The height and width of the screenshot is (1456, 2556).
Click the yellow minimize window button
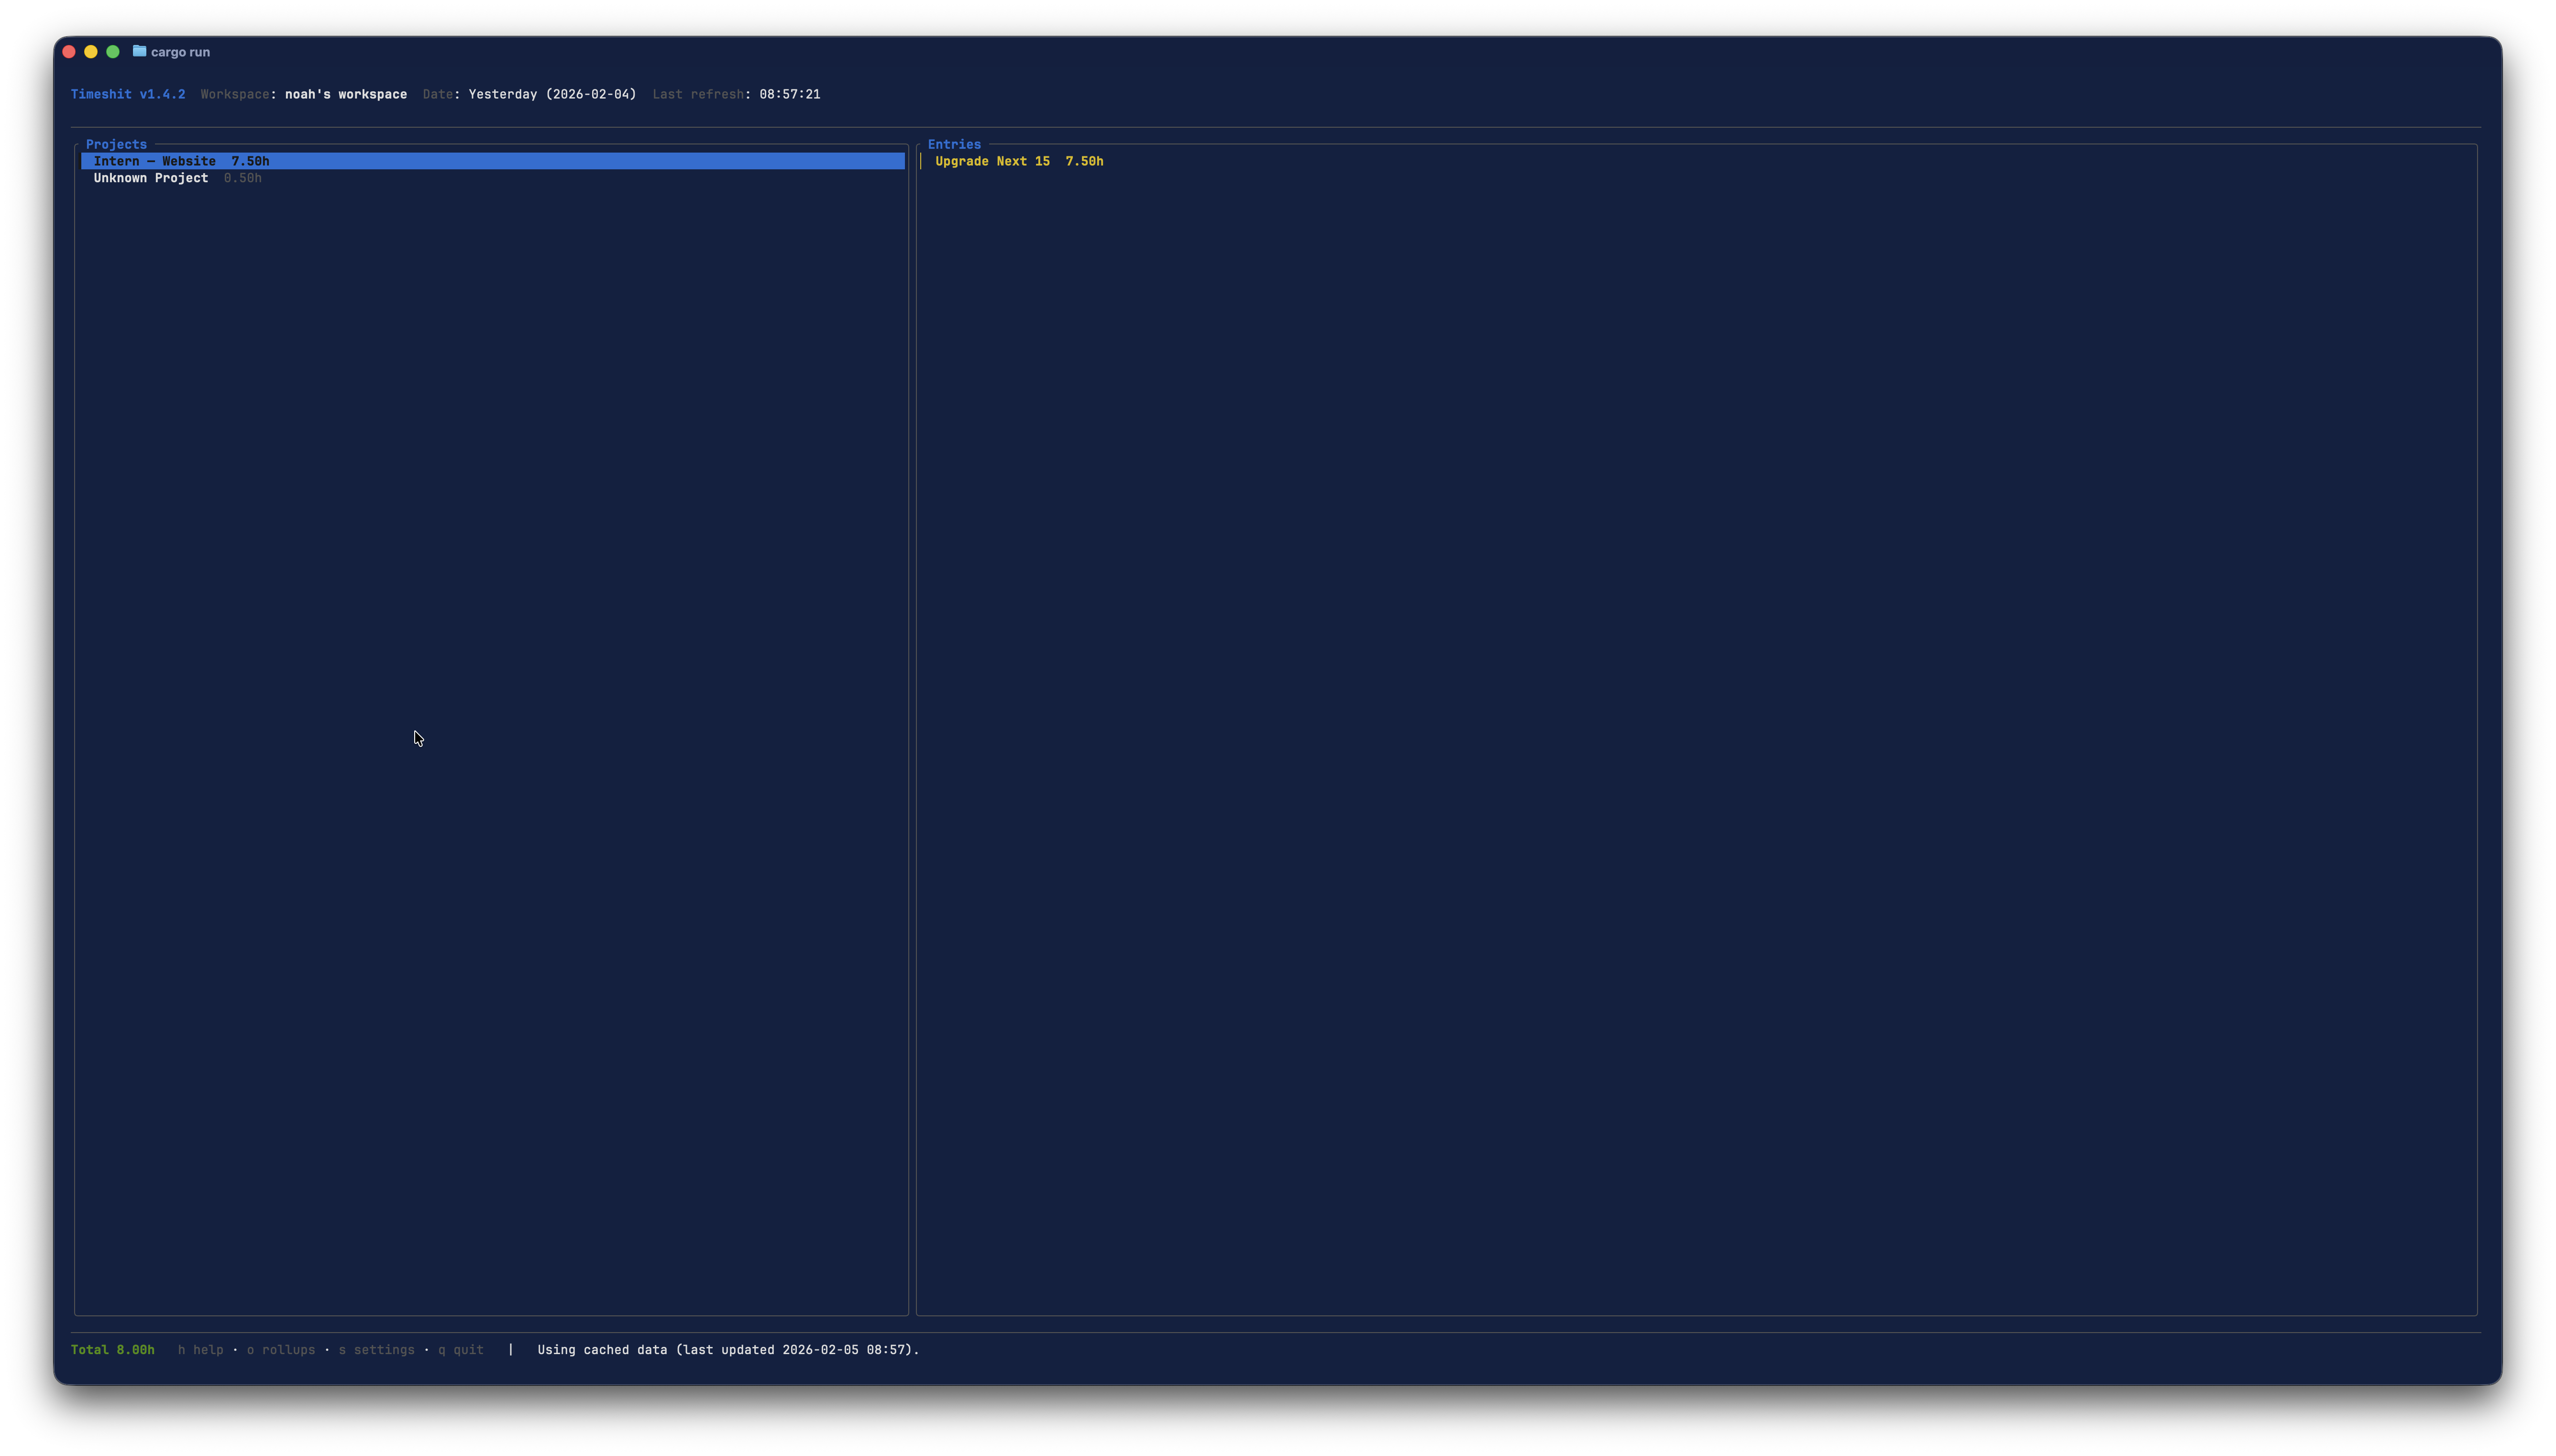[91, 51]
